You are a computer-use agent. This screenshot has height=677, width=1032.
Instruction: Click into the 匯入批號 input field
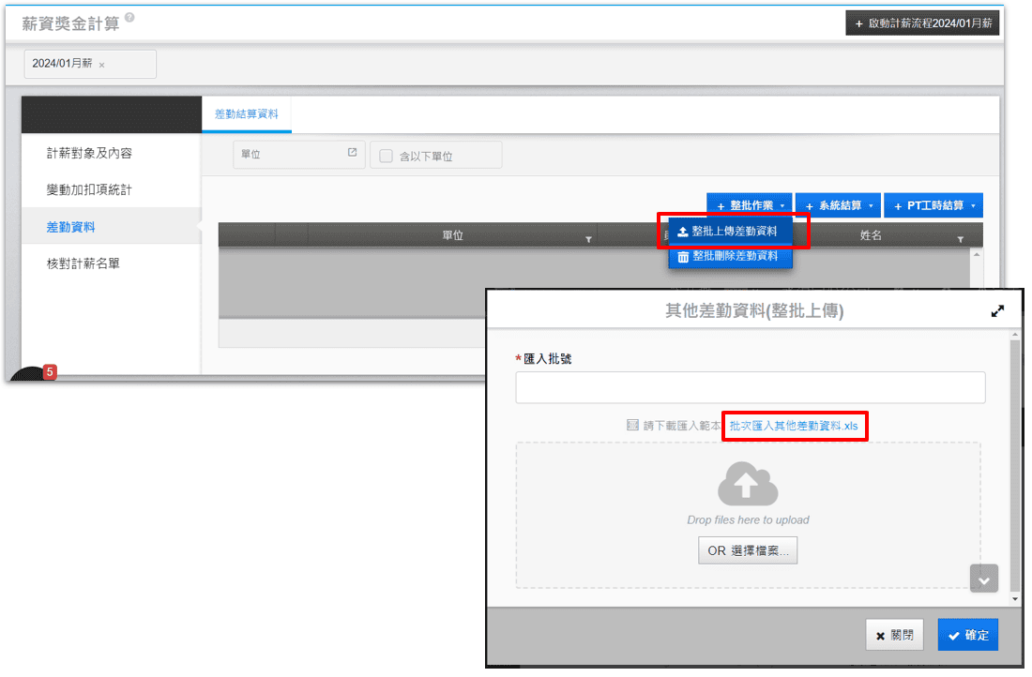click(750, 387)
